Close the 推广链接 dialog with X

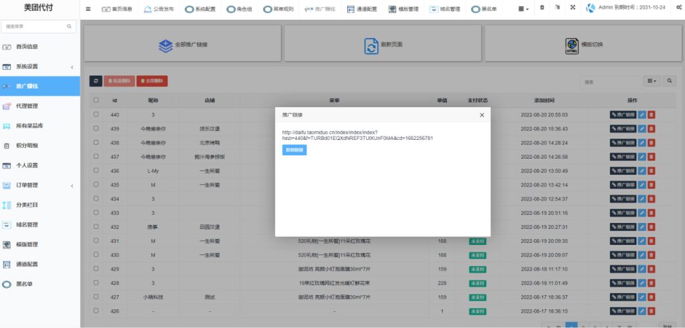coord(482,115)
